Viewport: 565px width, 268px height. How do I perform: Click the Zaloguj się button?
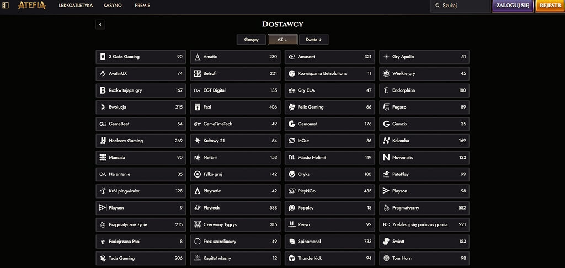tap(513, 6)
